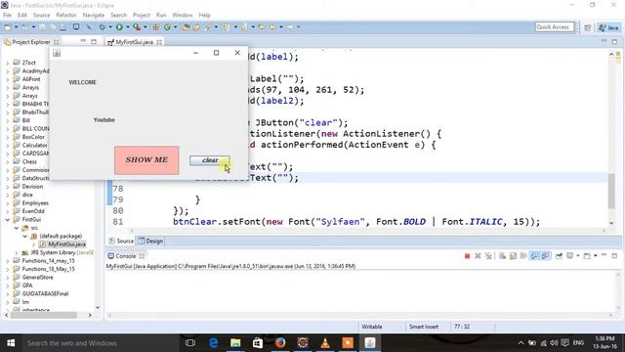The width and height of the screenshot is (625, 352).
Task: Click the Task View taskbar icon
Action: tap(190, 343)
